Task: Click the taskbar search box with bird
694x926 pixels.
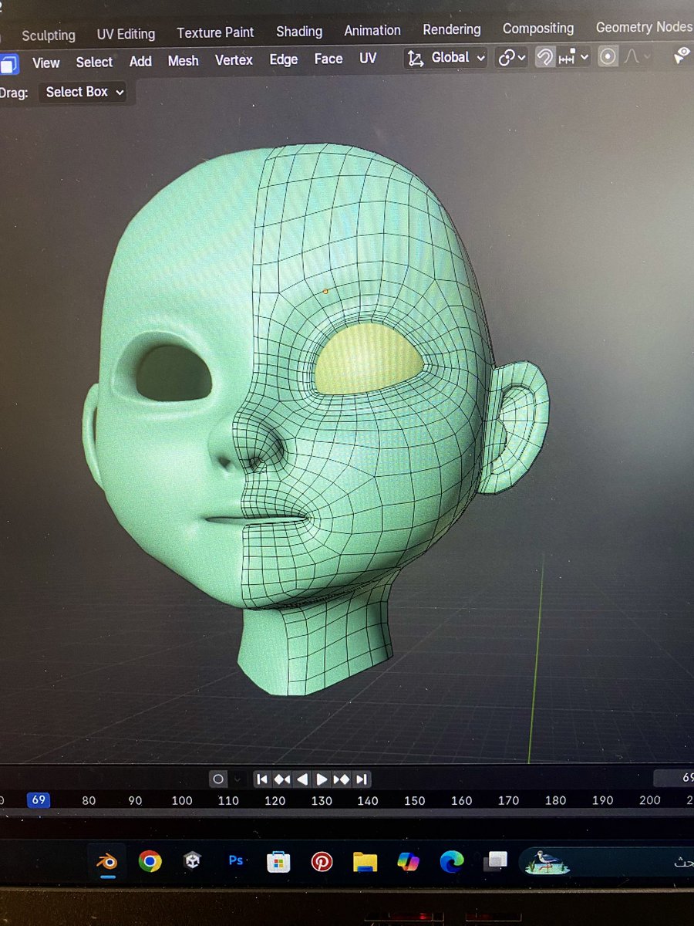Action: (606, 862)
